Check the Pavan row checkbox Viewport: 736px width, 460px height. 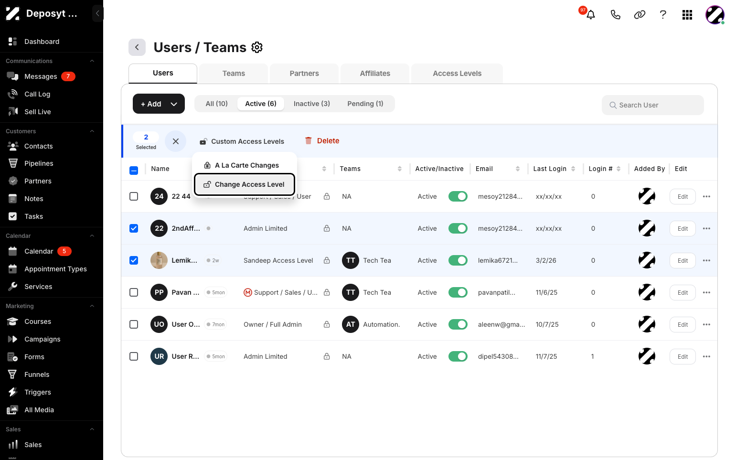[134, 292]
